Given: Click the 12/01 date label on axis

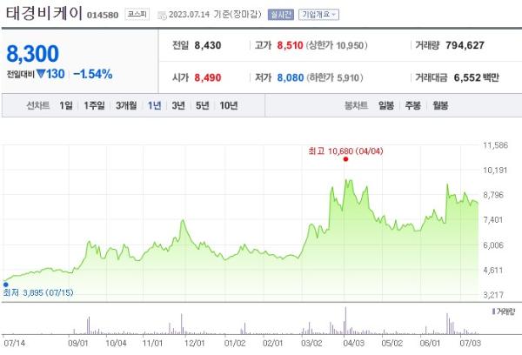Looking at the screenshot, I should tap(195, 343).
